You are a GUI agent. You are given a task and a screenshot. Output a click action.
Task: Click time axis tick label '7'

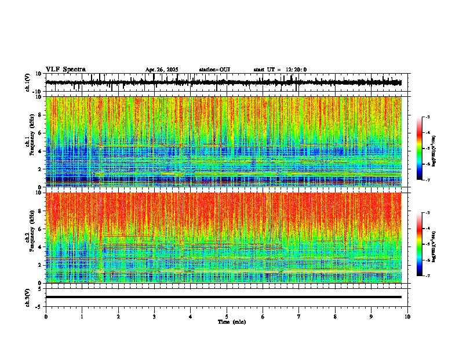click(299, 317)
